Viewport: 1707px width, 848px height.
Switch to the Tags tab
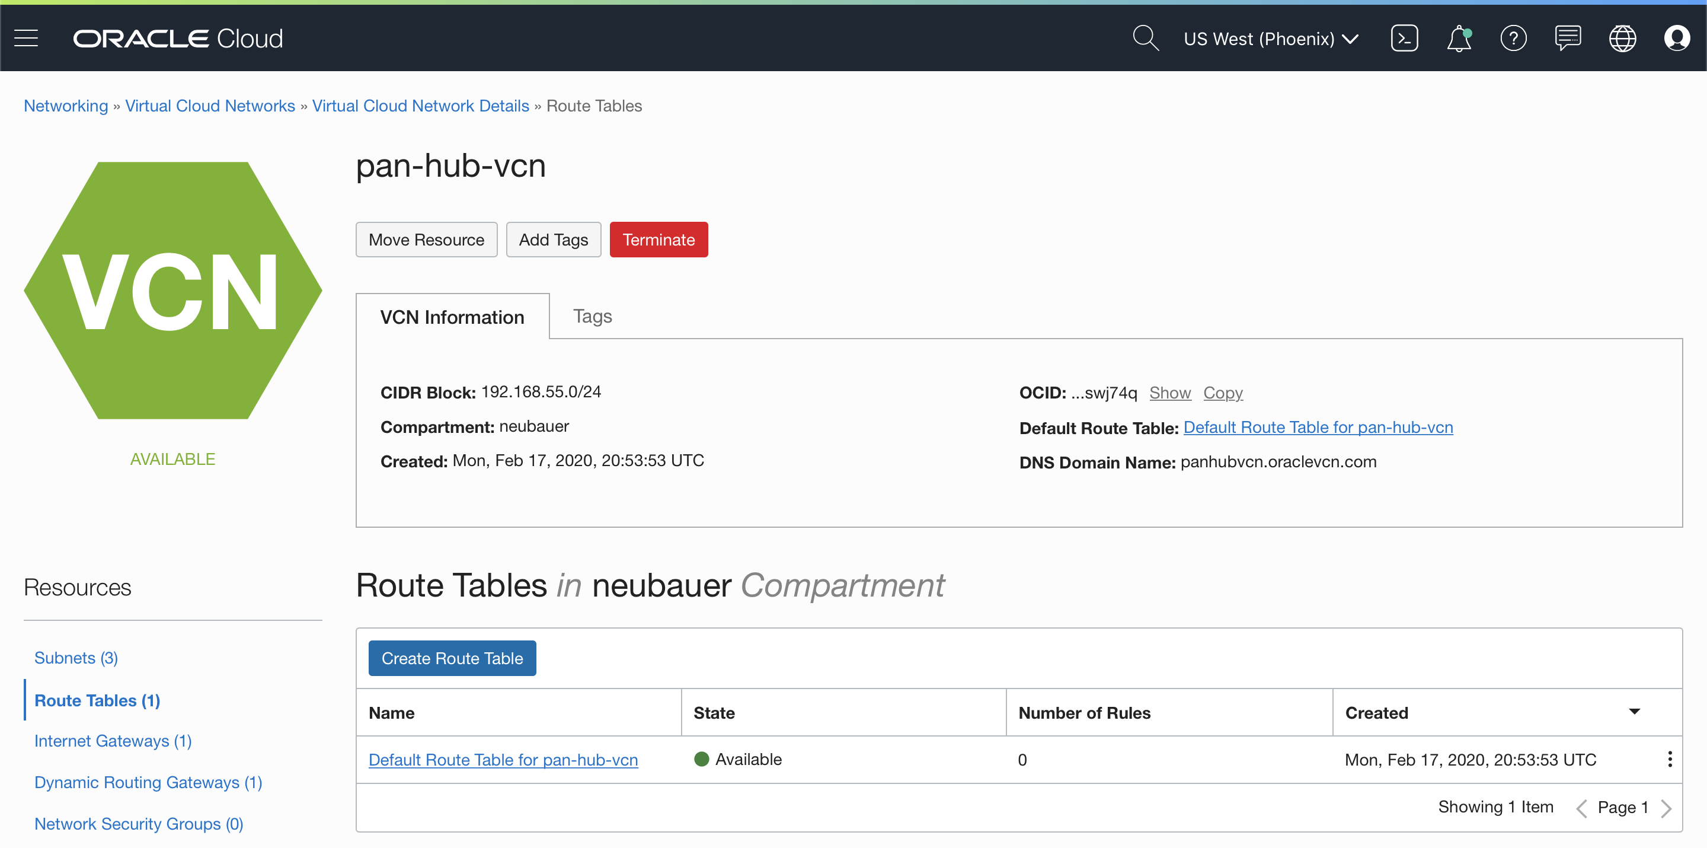[x=592, y=316]
